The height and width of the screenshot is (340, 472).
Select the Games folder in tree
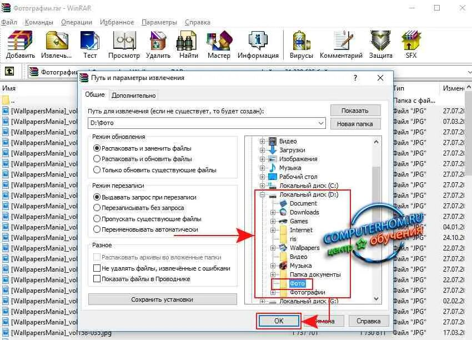coord(299,221)
